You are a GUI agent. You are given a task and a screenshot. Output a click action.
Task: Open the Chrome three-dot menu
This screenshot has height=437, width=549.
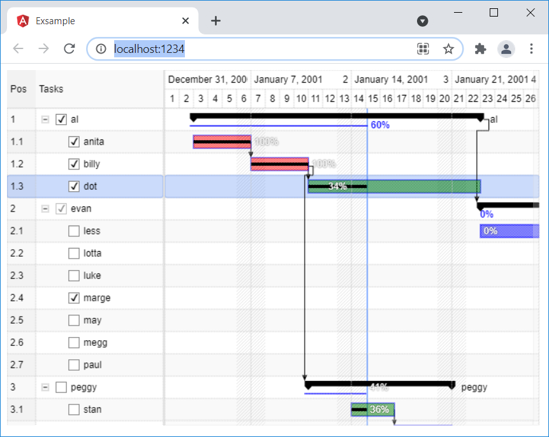coord(532,49)
